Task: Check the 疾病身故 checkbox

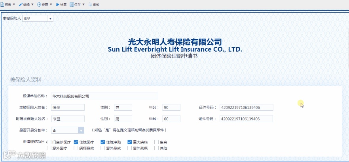Action: tap(76, 148)
